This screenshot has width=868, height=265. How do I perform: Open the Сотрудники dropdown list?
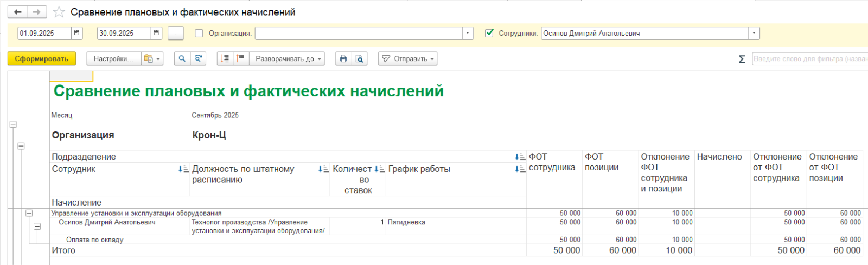(754, 33)
